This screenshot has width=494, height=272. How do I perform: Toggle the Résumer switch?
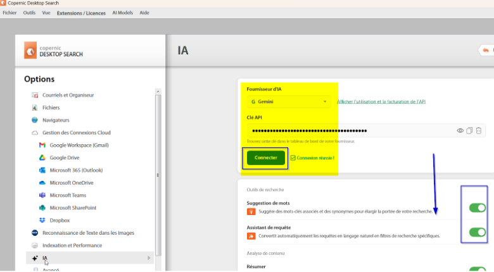click(x=478, y=269)
